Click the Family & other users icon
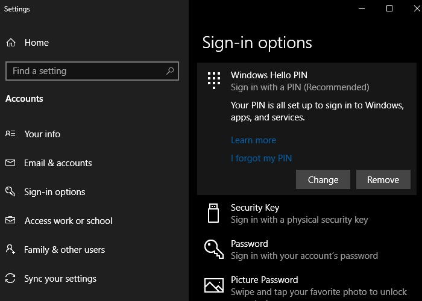 [x=10, y=249]
